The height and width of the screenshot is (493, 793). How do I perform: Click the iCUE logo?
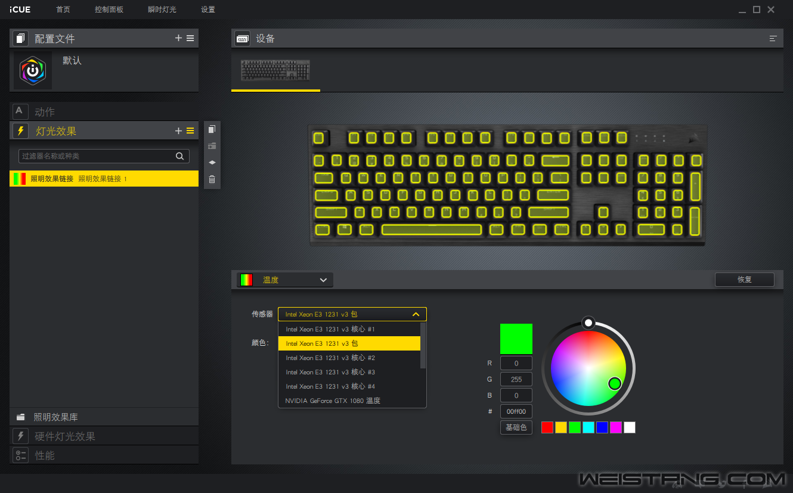click(20, 10)
